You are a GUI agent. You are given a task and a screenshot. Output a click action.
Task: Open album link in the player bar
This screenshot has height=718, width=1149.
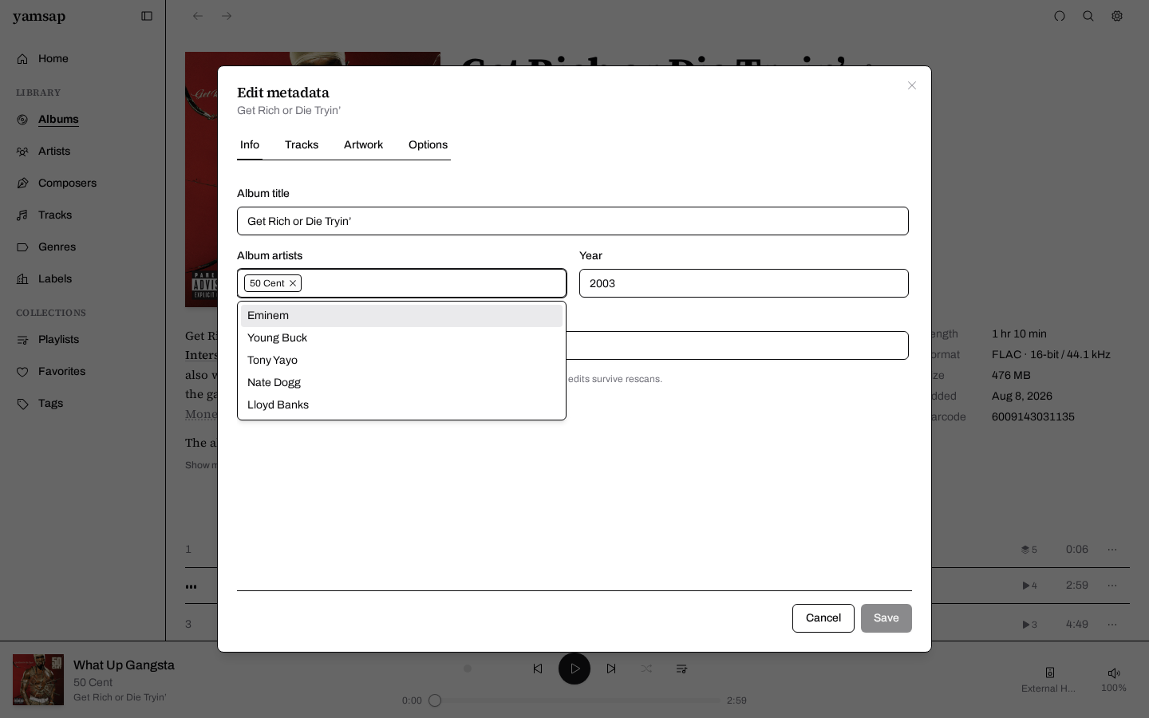(120, 697)
